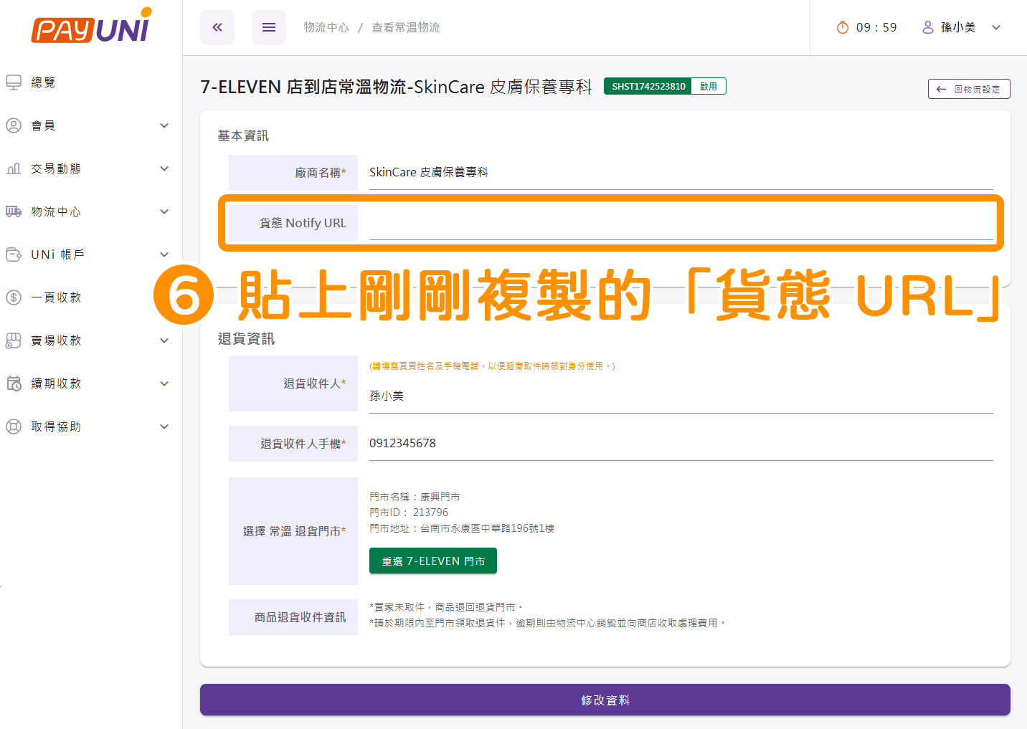Click the user profile icon
1027x729 pixels.
(x=927, y=27)
